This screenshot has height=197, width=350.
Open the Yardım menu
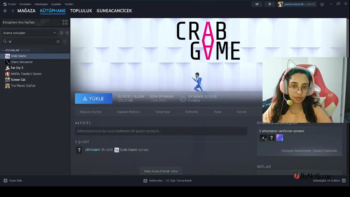coord(69,4)
